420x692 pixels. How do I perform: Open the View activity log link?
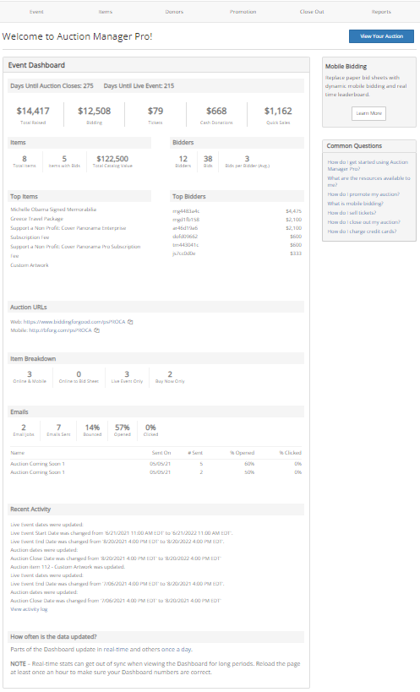click(29, 609)
